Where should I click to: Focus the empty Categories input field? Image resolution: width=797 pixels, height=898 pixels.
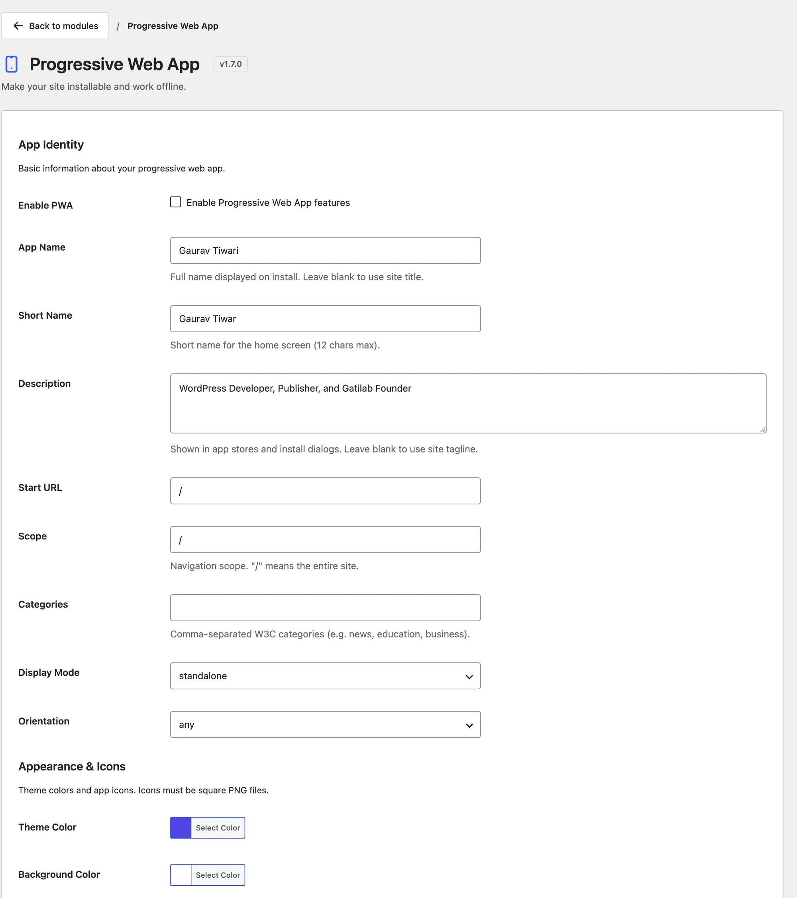coord(325,608)
